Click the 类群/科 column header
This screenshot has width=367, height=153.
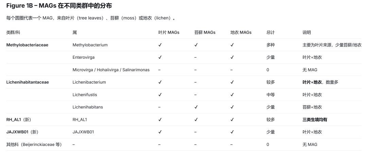pos(13,33)
